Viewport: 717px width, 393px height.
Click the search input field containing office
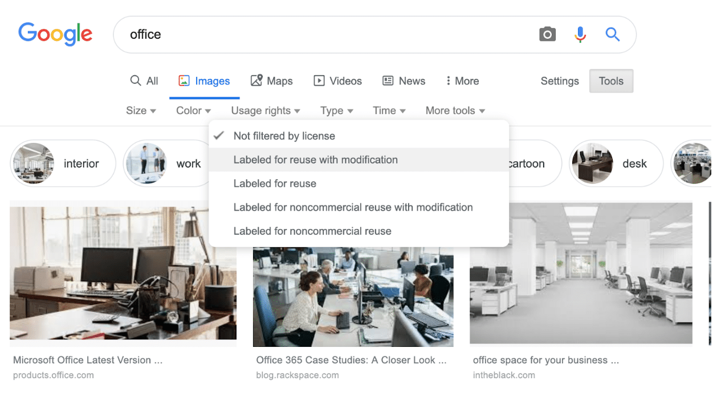click(x=325, y=35)
